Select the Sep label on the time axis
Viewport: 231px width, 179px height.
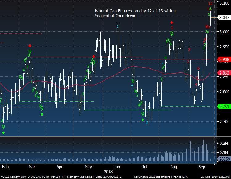(x=202, y=166)
